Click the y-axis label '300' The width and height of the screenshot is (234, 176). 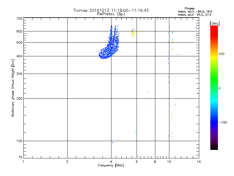19,74
